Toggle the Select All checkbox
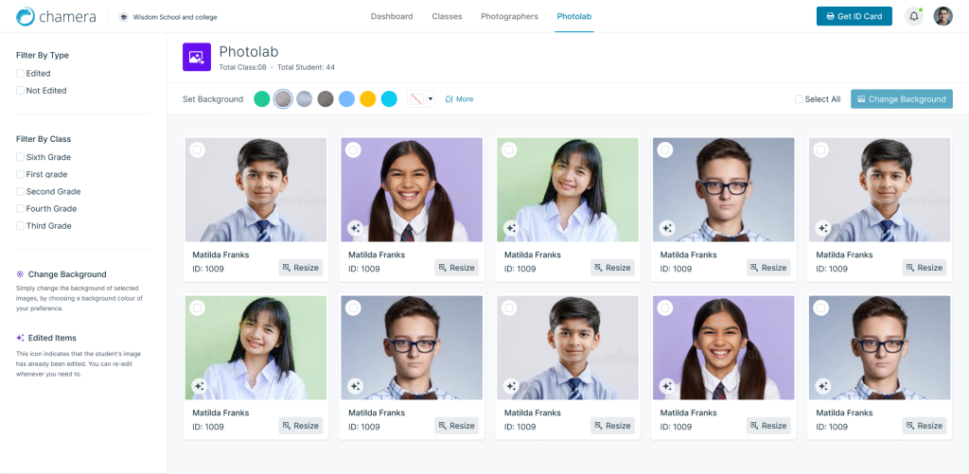Viewport: 969px width, 474px height. point(799,99)
